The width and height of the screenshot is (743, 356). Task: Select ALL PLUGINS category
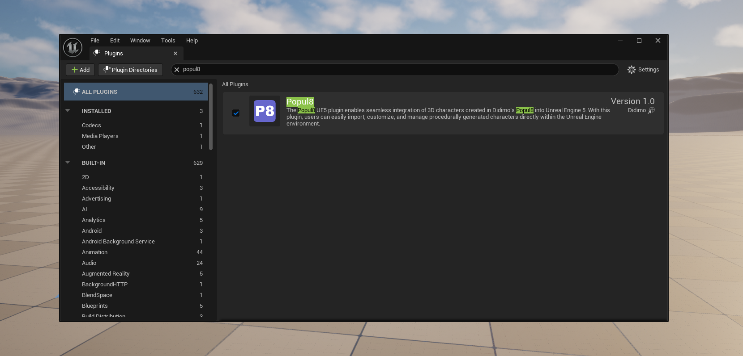click(136, 92)
